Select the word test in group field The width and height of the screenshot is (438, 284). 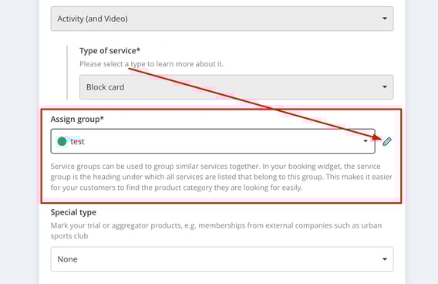coord(77,142)
